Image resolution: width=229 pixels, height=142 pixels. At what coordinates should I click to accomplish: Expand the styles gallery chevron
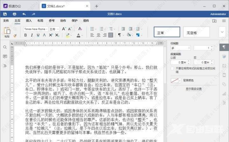222,32
